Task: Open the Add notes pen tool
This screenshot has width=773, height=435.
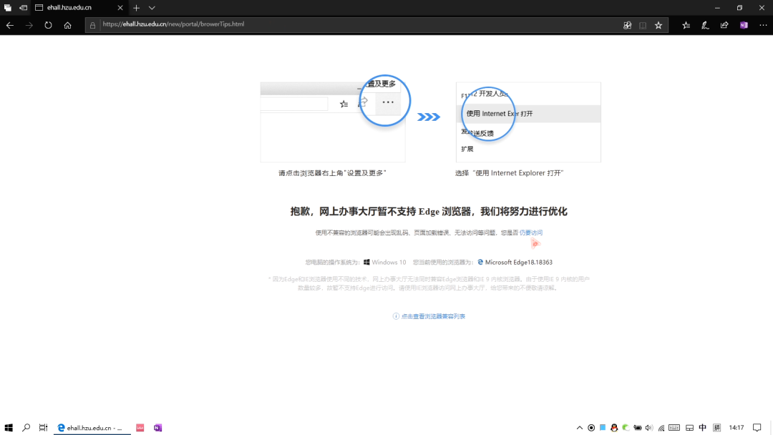Action: [705, 25]
